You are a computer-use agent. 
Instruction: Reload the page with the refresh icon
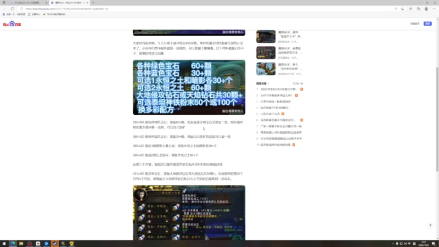12,9
